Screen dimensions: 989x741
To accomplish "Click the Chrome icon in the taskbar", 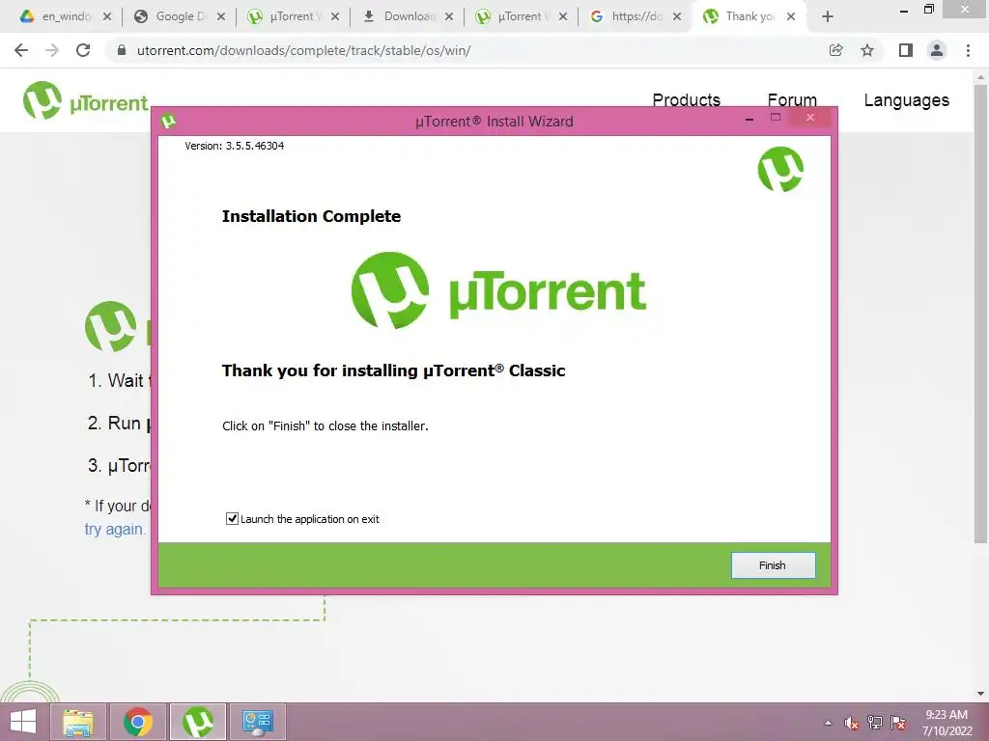I will pos(138,722).
